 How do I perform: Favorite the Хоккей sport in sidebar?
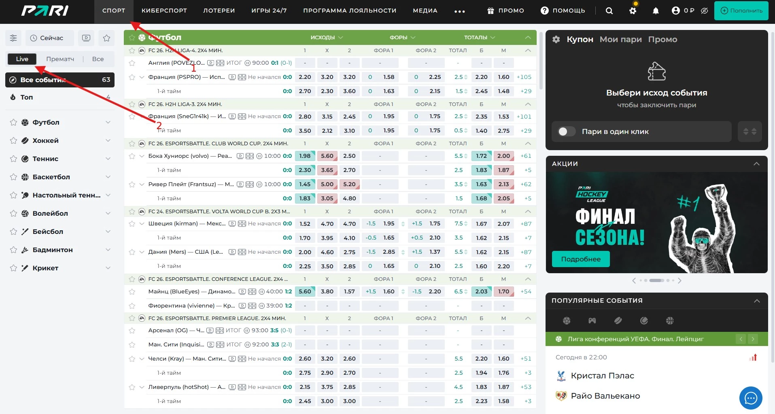[x=13, y=141]
